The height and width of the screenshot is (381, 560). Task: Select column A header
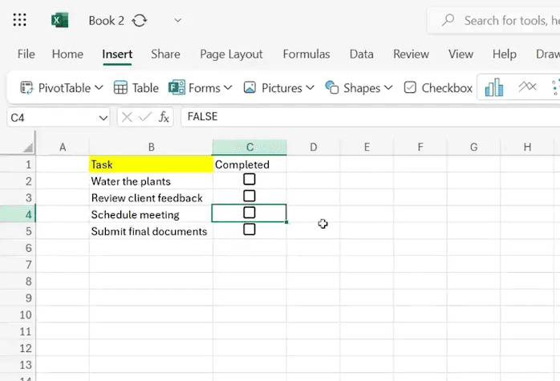click(x=63, y=147)
